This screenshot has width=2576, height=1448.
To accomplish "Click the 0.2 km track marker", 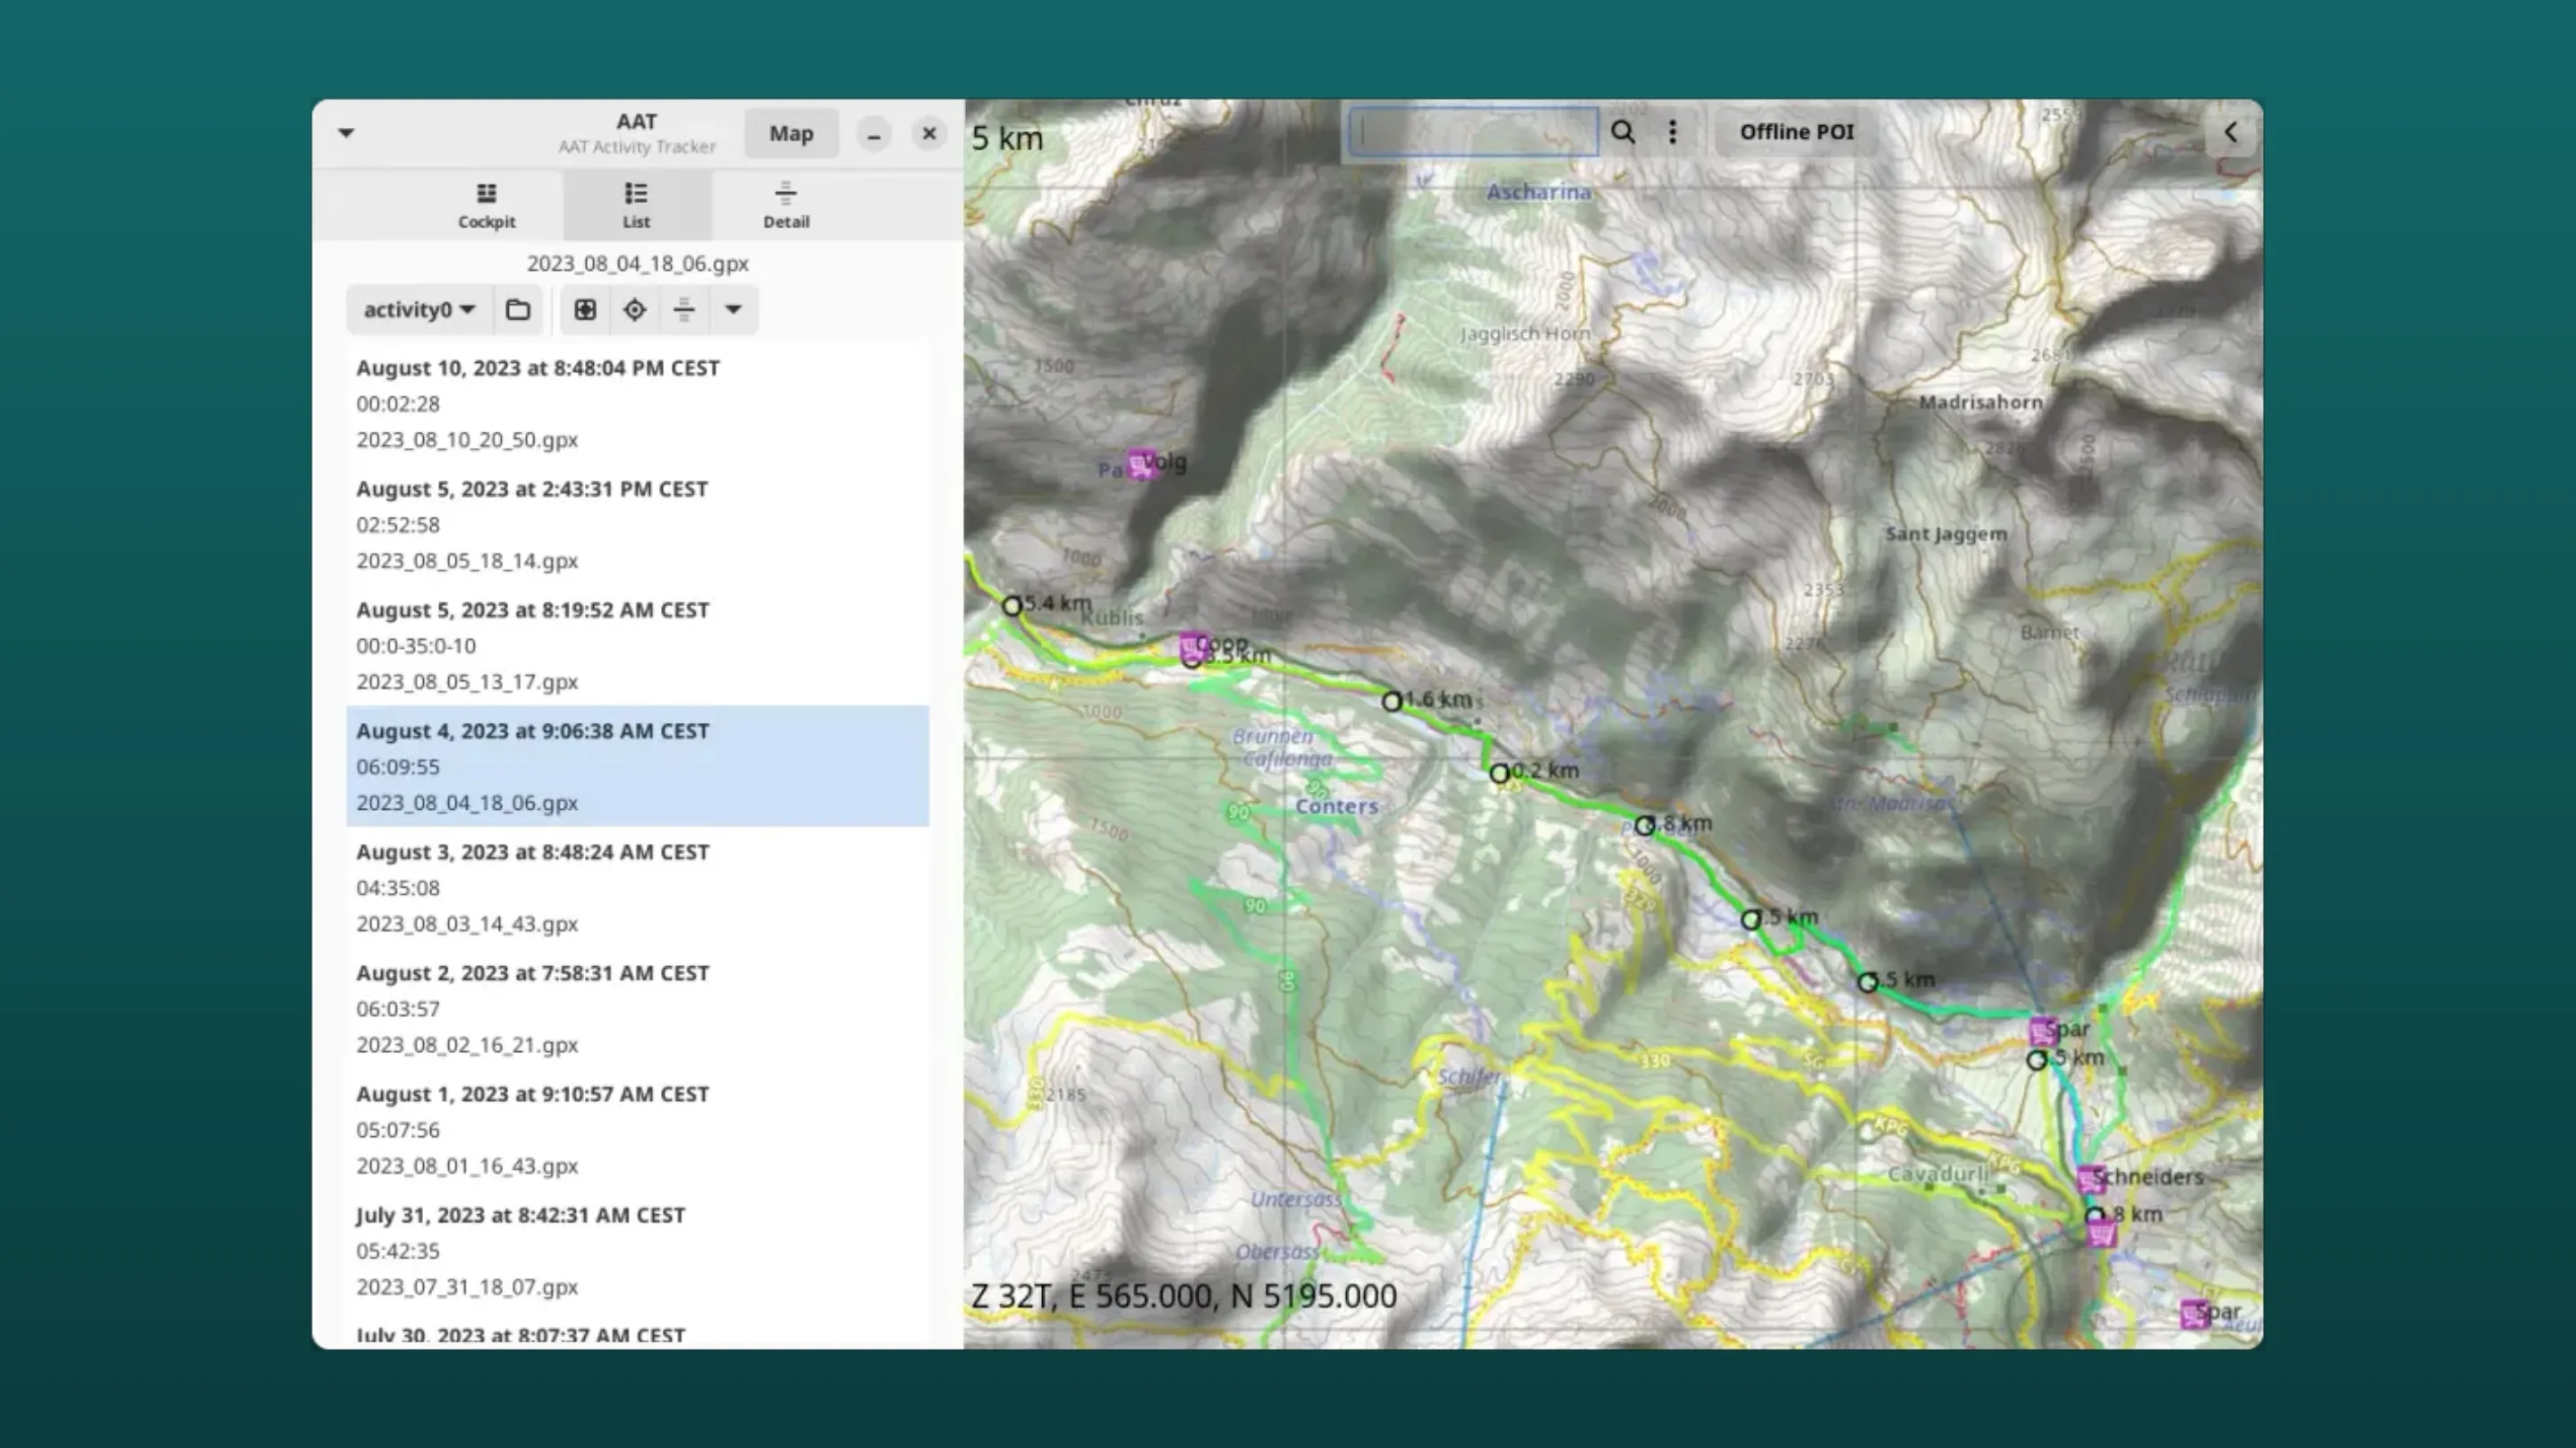I will (x=1499, y=773).
